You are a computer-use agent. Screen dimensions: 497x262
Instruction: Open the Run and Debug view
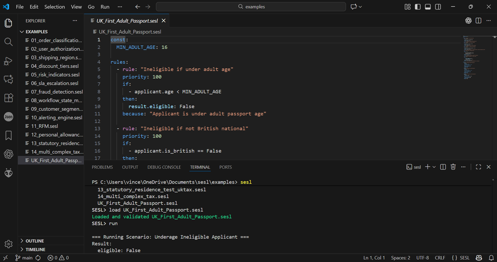point(8,61)
